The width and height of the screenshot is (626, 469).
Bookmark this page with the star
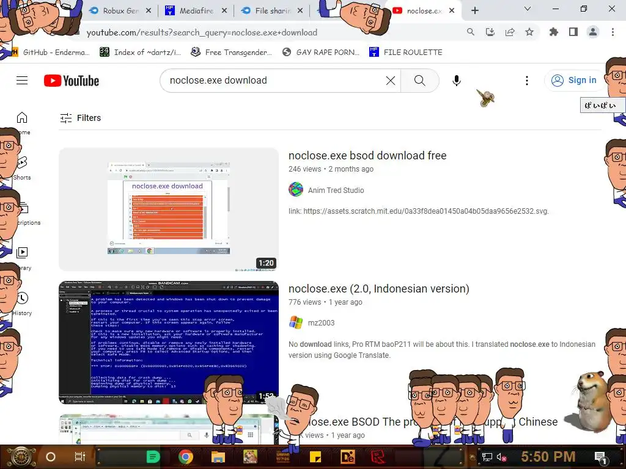tap(529, 32)
